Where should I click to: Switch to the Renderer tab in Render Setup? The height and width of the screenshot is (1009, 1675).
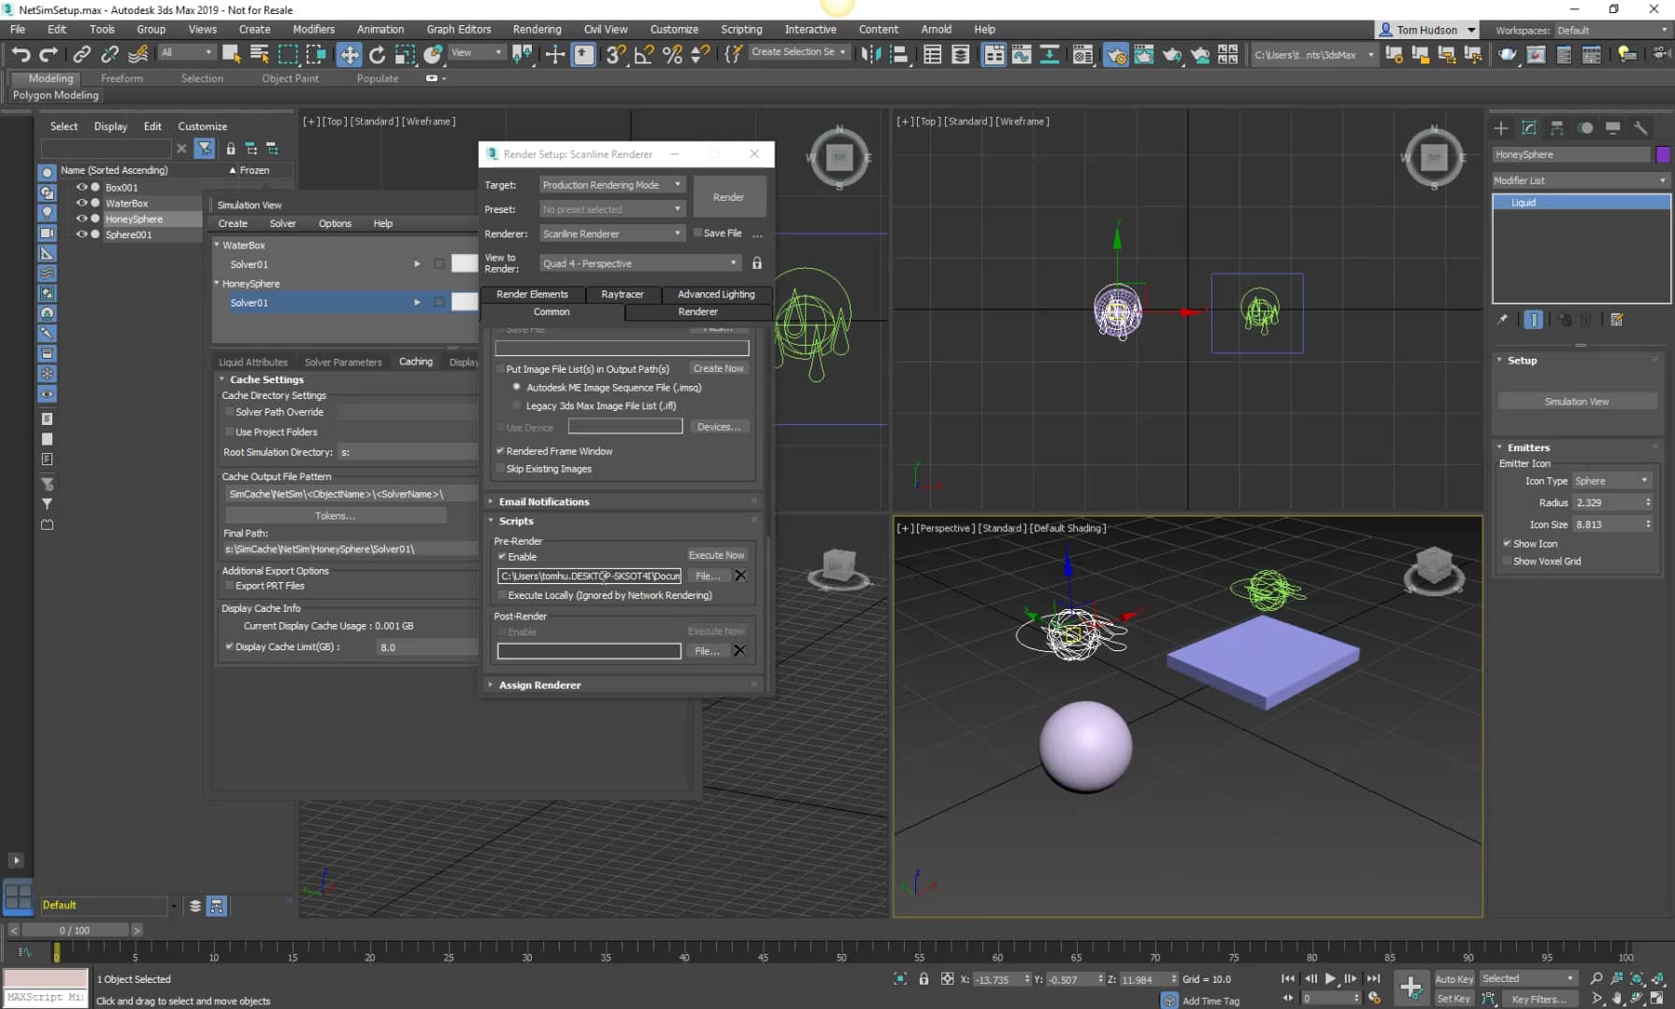[x=698, y=312]
